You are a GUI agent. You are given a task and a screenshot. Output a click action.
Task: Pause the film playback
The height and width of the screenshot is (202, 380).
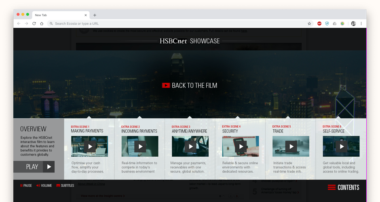click(26, 185)
